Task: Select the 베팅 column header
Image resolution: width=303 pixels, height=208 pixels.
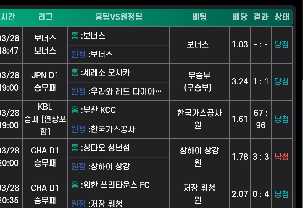Action: [199, 17]
